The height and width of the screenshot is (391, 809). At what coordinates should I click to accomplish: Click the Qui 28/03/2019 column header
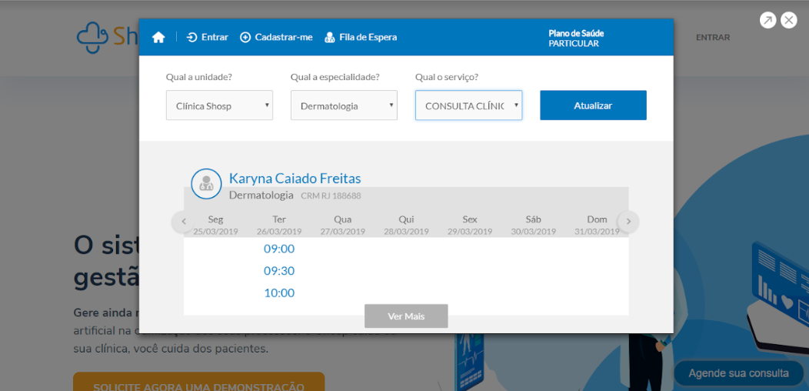406,226
